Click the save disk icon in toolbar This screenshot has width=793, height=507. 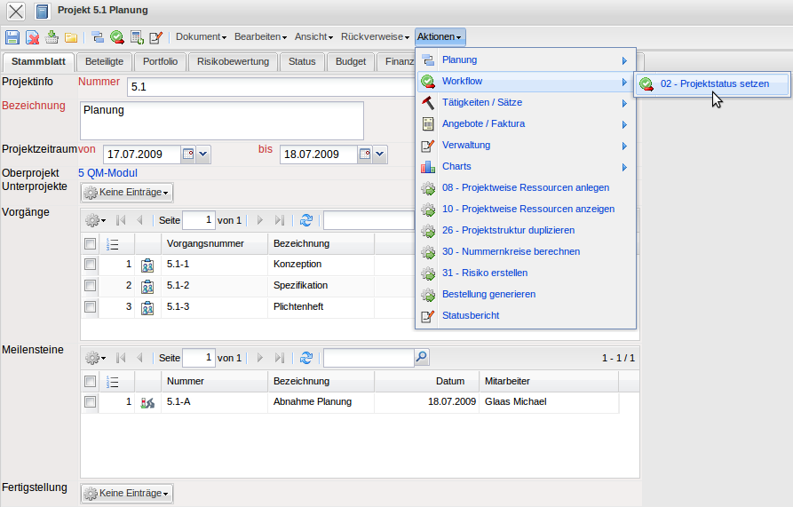click(x=12, y=37)
